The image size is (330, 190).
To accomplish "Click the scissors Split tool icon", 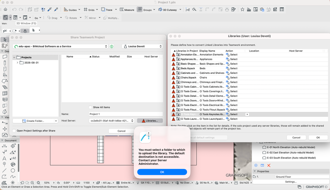I will (188, 10).
